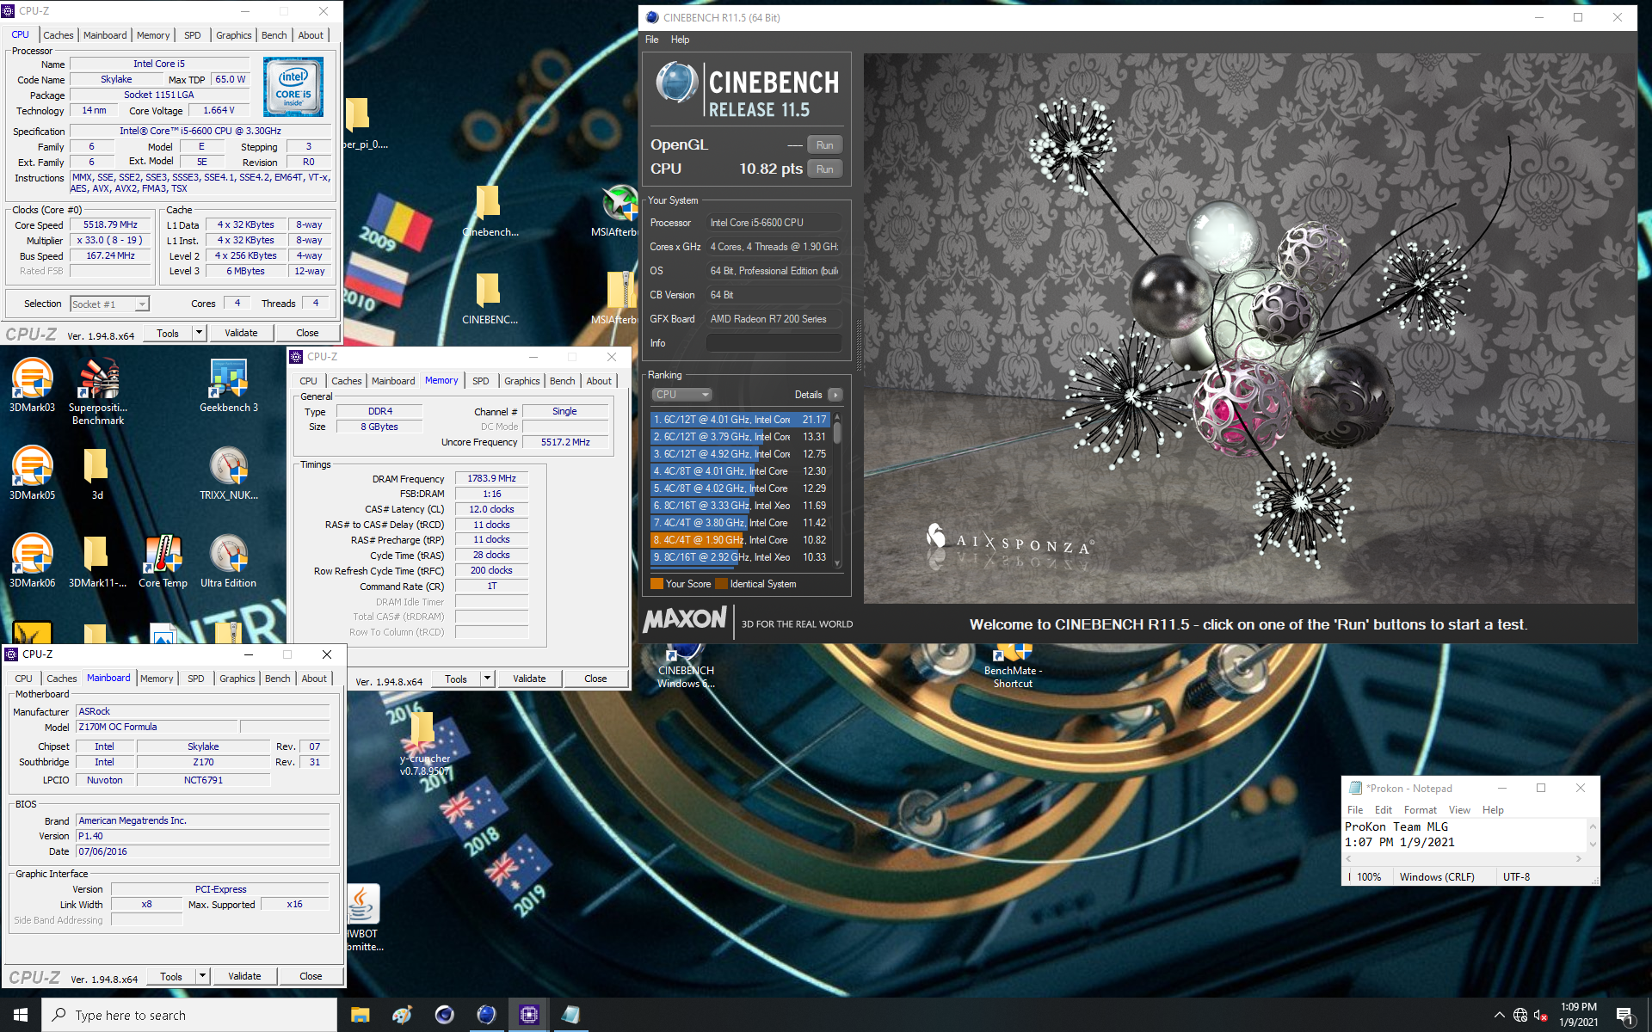
Task: Open the Superposition Benchmark desktop icon
Action: pyautogui.click(x=98, y=392)
